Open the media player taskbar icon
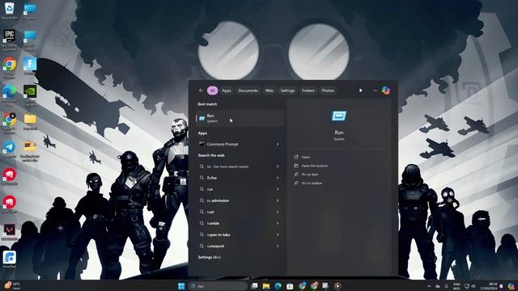 (338, 286)
